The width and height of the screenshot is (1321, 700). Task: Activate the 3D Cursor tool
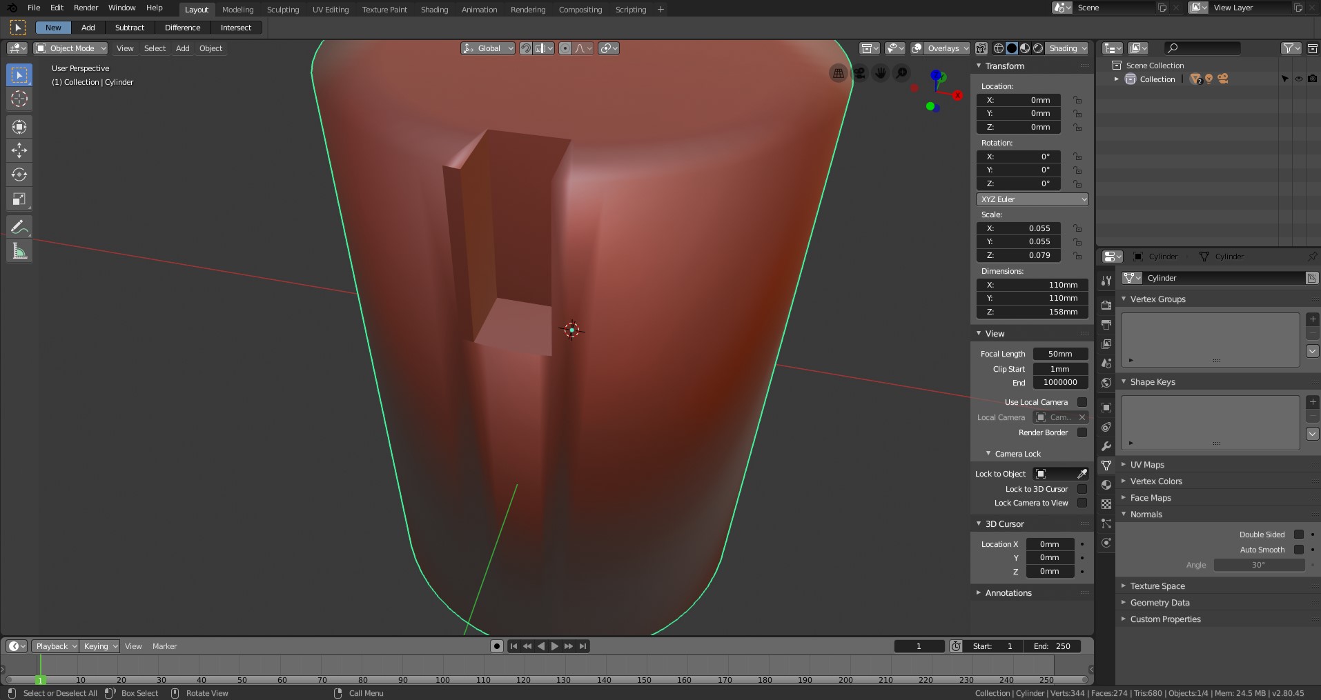pos(19,99)
